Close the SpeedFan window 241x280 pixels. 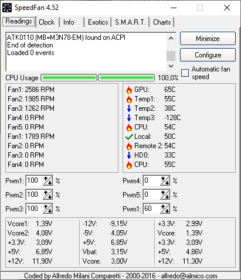point(227,8)
